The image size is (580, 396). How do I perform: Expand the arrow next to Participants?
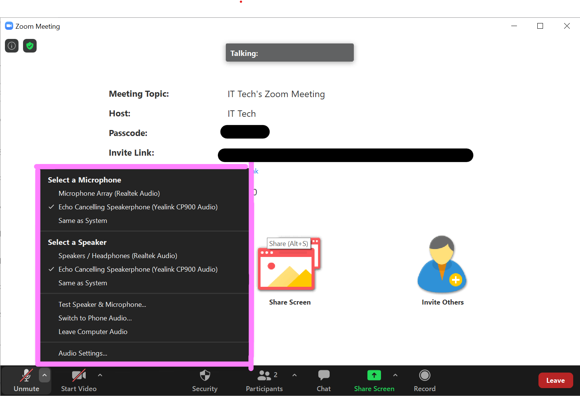tap(295, 375)
